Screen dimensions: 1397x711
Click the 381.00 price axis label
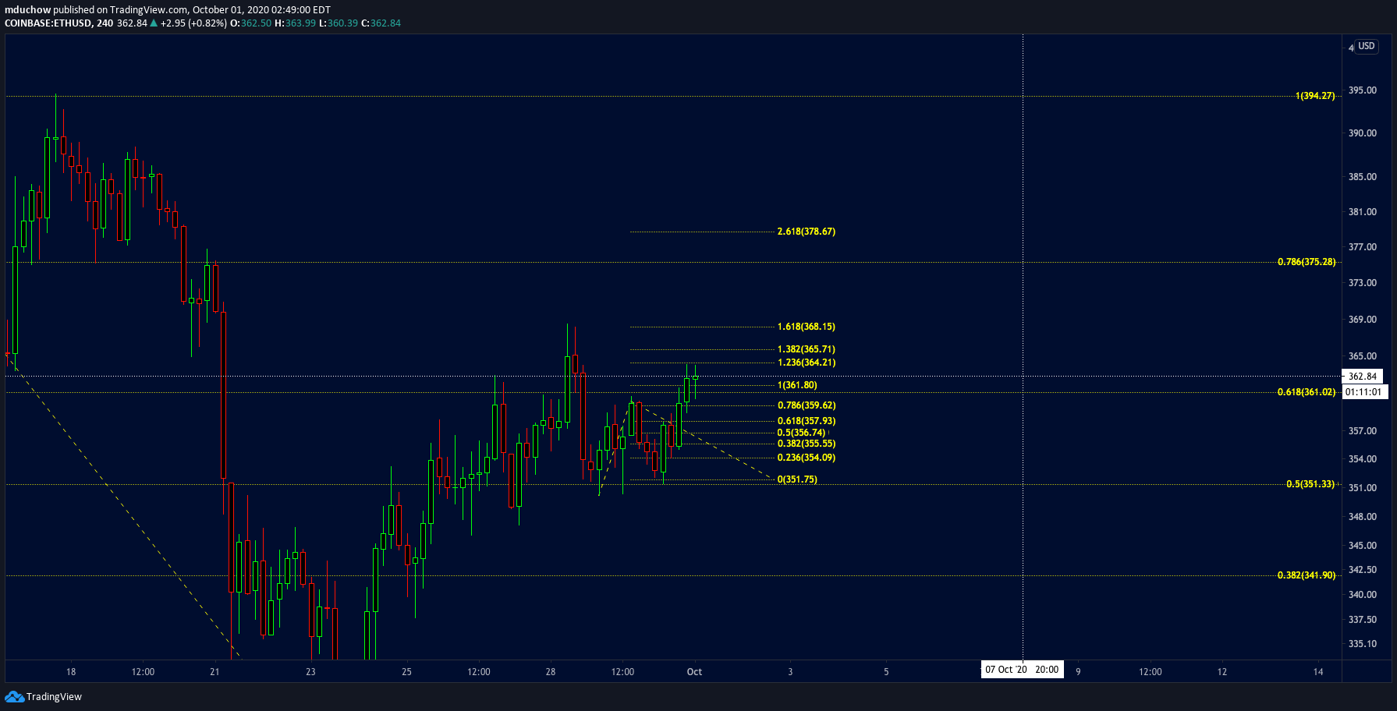point(1363,212)
